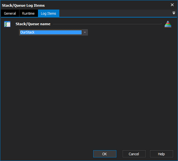The height and width of the screenshot is (161, 178).
Task: Open the tab list menu icon
Action: 174,13
